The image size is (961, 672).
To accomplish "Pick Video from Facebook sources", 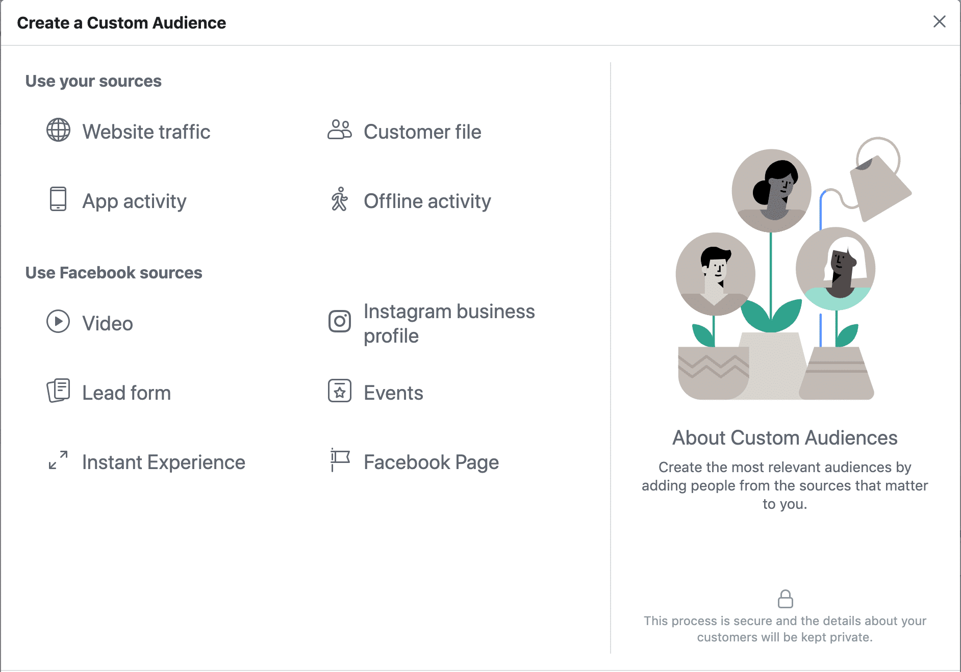I will 107,322.
